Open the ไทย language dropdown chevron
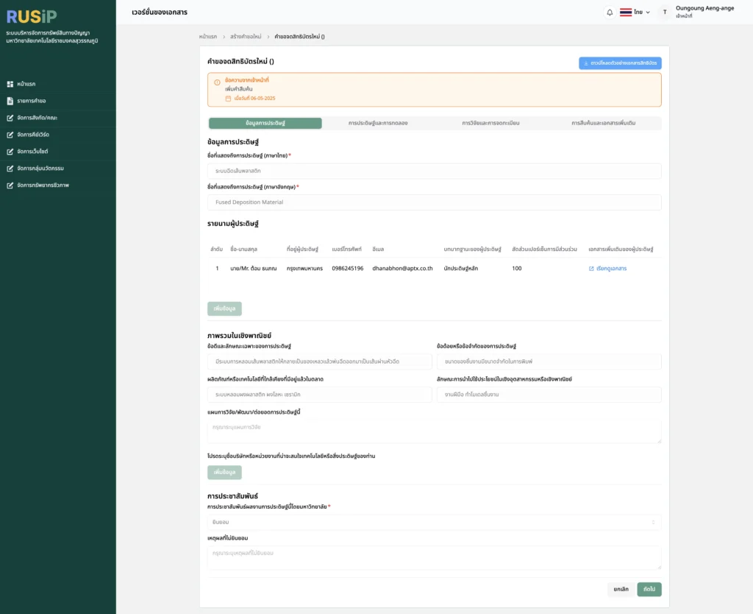 [648, 13]
